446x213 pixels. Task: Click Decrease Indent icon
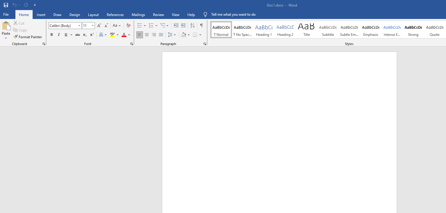click(176, 25)
